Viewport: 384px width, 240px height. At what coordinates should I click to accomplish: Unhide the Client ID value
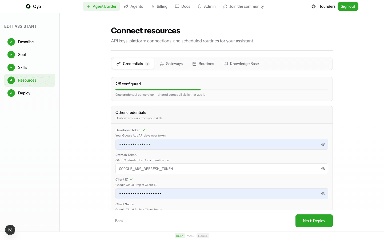click(x=323, y=194)
